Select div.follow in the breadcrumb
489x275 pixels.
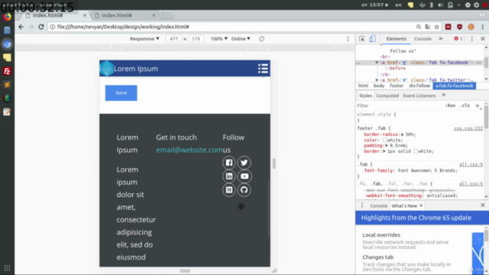point(419,86)
